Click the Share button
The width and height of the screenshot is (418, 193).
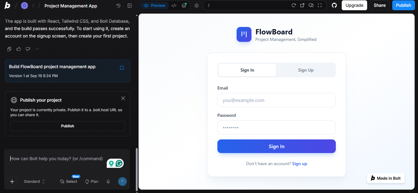click(x=380, y=5)
